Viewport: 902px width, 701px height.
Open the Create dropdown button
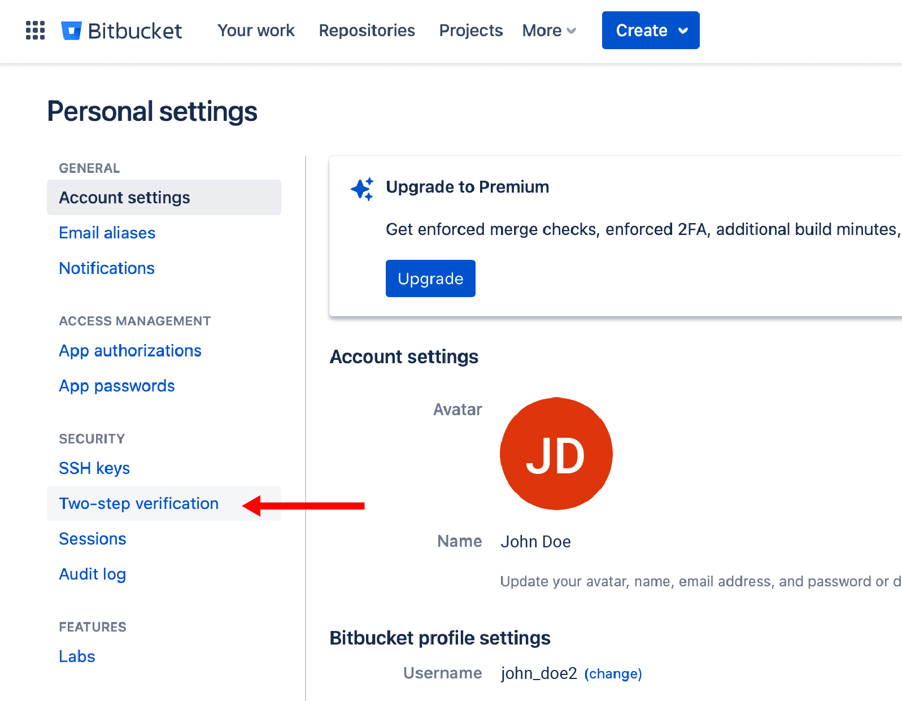tap(651, 31)
